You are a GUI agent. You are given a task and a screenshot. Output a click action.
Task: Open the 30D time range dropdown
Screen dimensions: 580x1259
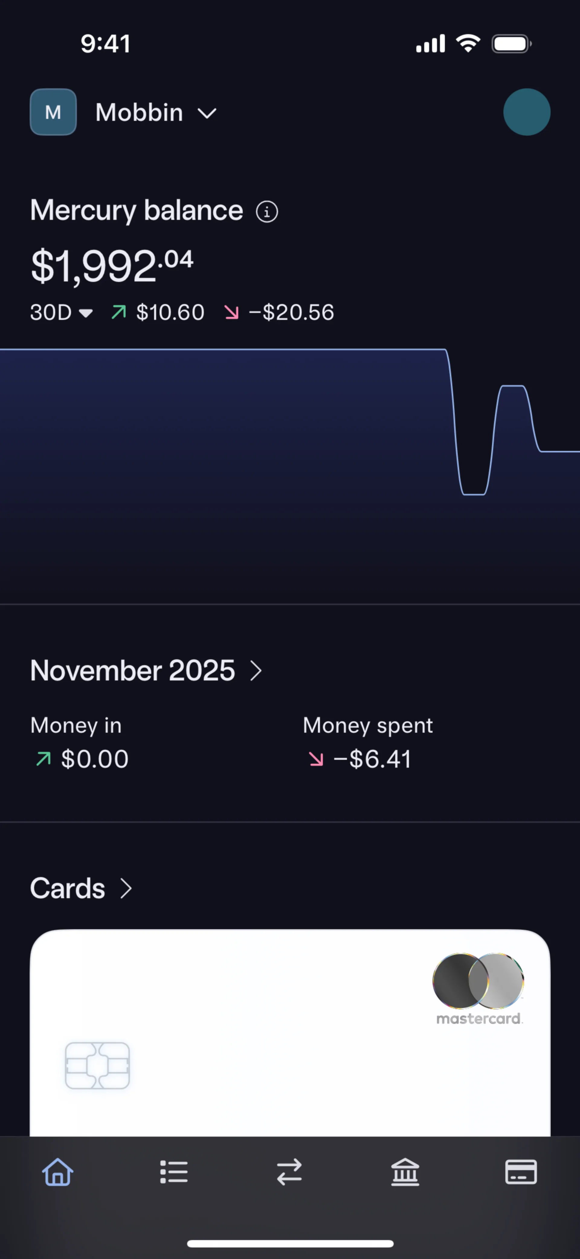pyautogui.click(x=61, y=312)
